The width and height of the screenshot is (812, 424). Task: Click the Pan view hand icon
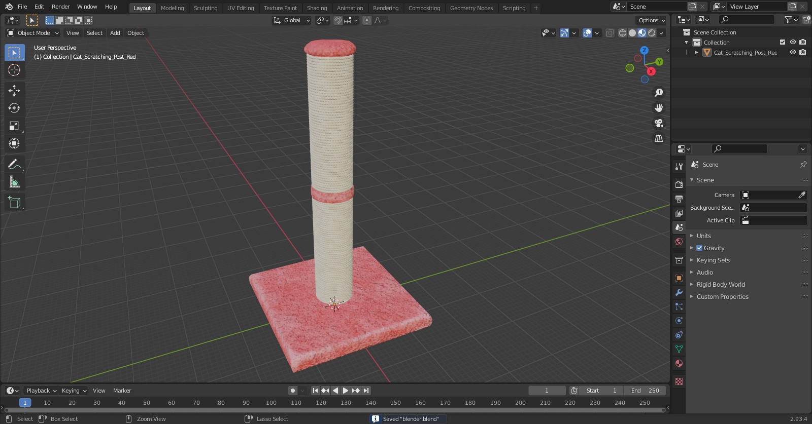(659, 108)
